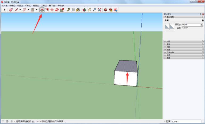This screenshot has width=205, height=124.
Task: Click the 距离 measurement input box
Action: tap(187, 121)
